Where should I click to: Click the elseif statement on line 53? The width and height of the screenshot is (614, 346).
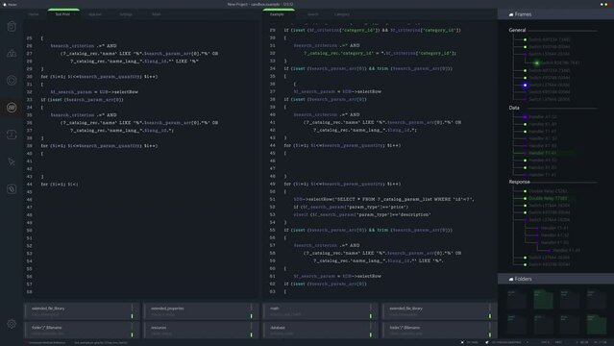click(362, 214)
